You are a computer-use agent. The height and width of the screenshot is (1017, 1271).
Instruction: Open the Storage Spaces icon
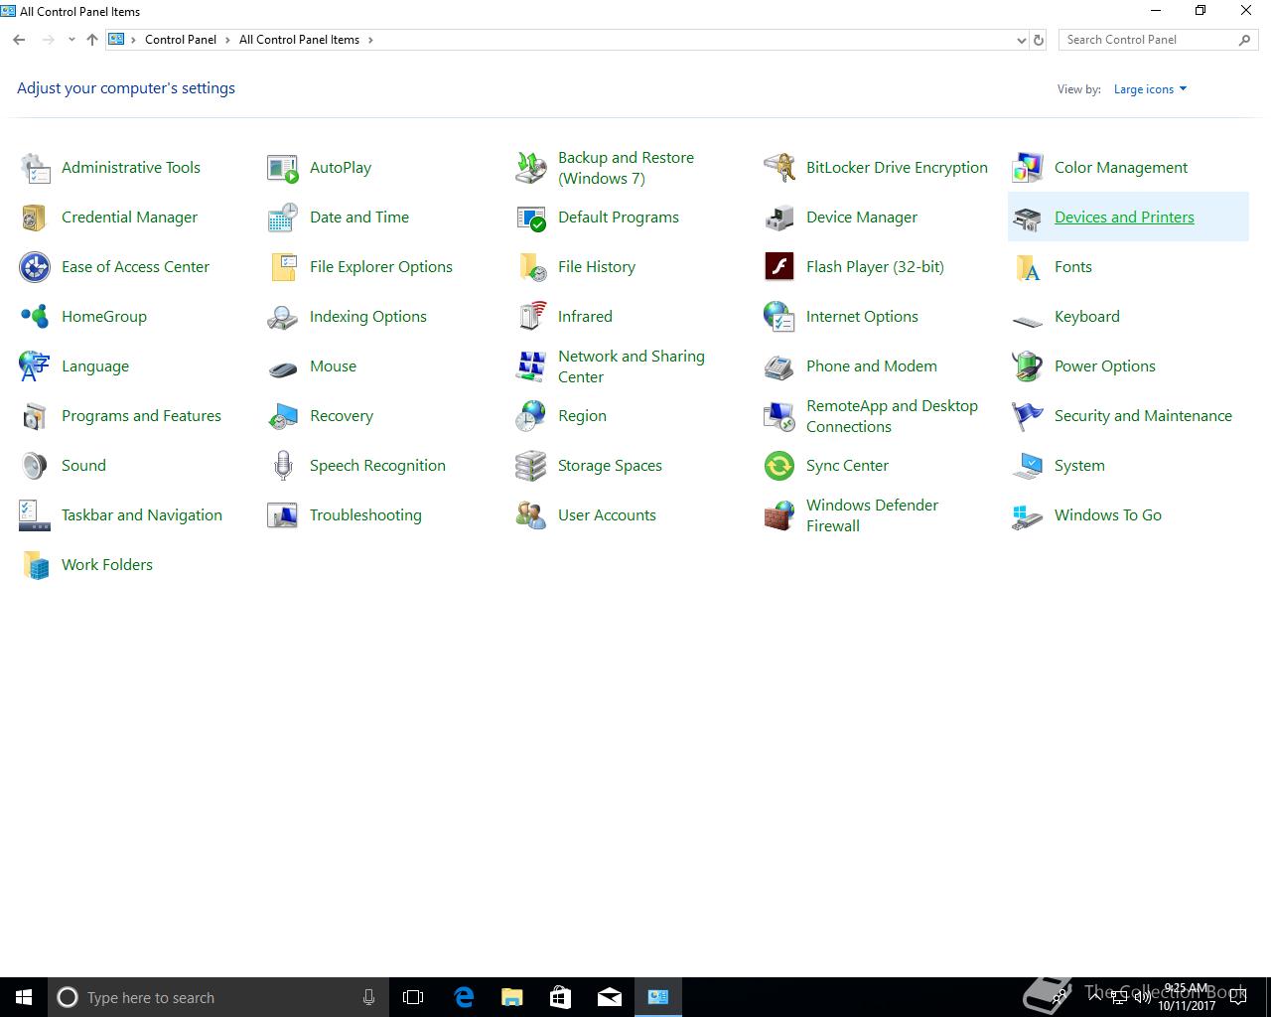(x=531, y=466)
